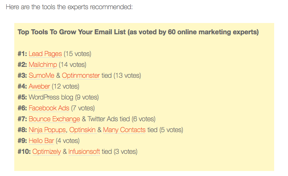Click the '#10:' rank label

pyautogui.click(x=24, y=152)
